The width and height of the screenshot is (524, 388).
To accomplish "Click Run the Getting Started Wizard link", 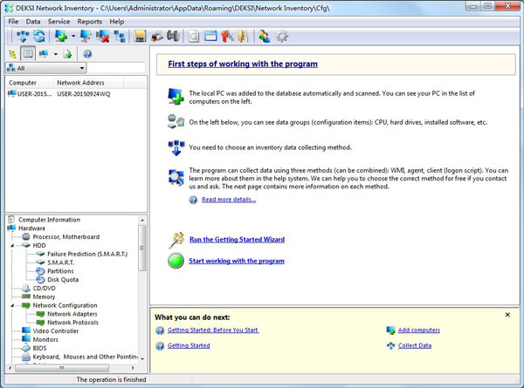I will click(x=237, y=240).
